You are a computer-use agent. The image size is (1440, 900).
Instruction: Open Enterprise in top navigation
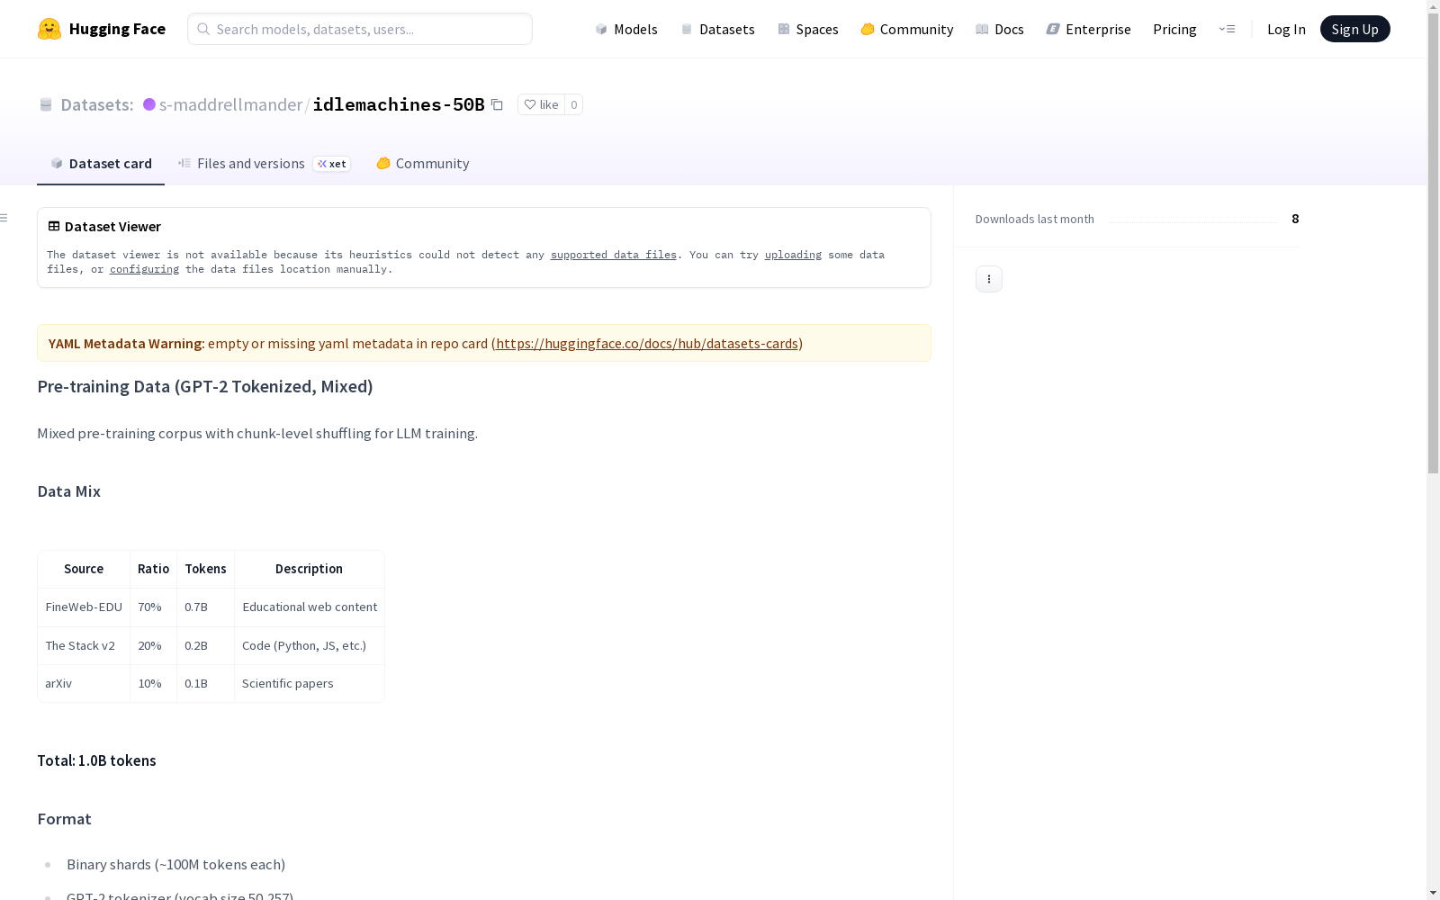pos(1089,29)
